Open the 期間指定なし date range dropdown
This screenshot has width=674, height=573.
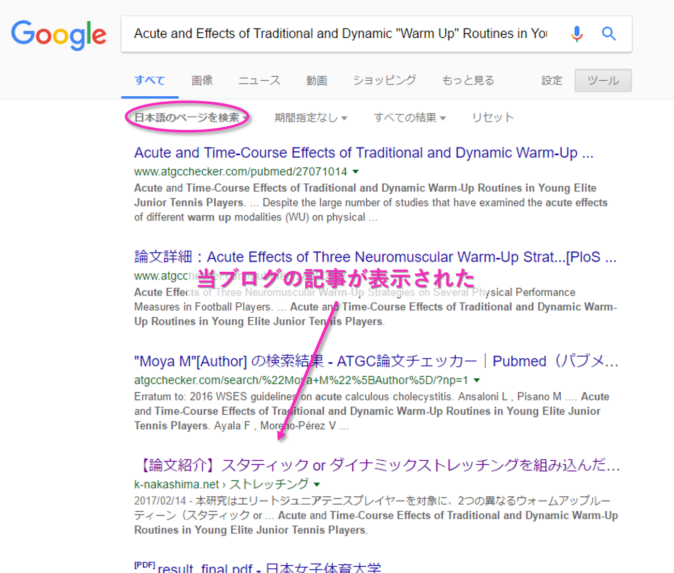click(x=310, y=117)
